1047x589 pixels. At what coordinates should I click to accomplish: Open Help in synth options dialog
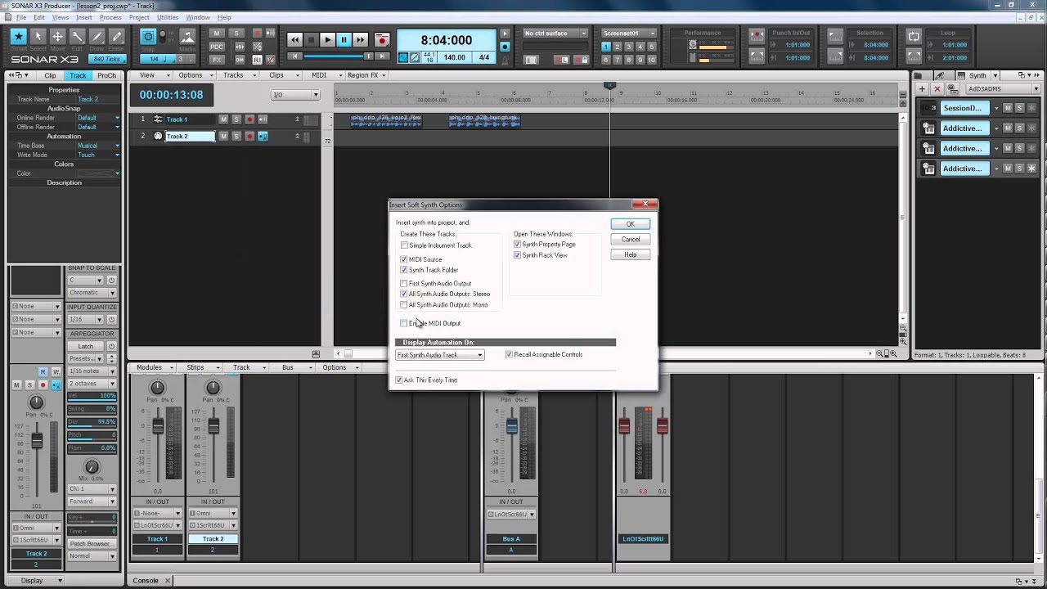pyautogui.click(x=630, y=255)
